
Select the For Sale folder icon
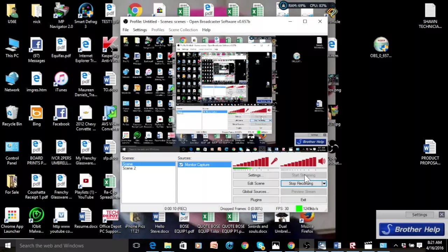[12, 184]
